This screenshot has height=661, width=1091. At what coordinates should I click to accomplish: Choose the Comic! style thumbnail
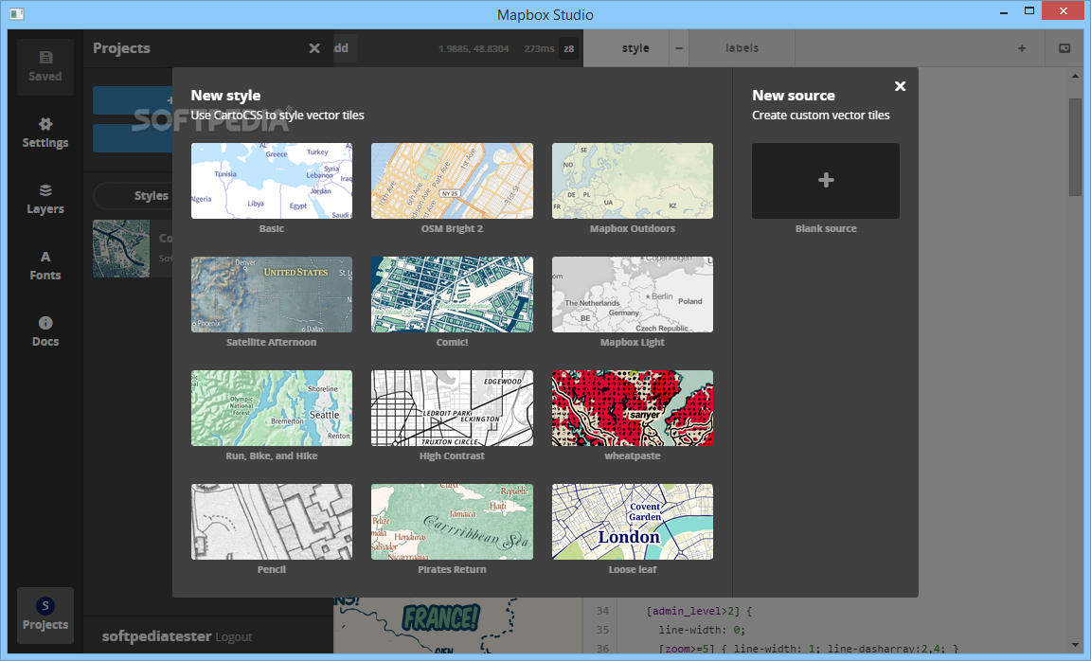453,295
